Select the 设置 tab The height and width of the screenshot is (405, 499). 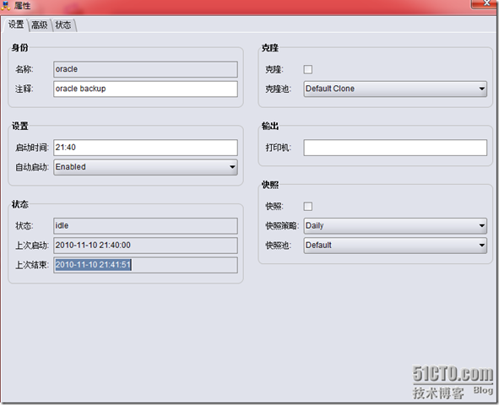(16, 24)
